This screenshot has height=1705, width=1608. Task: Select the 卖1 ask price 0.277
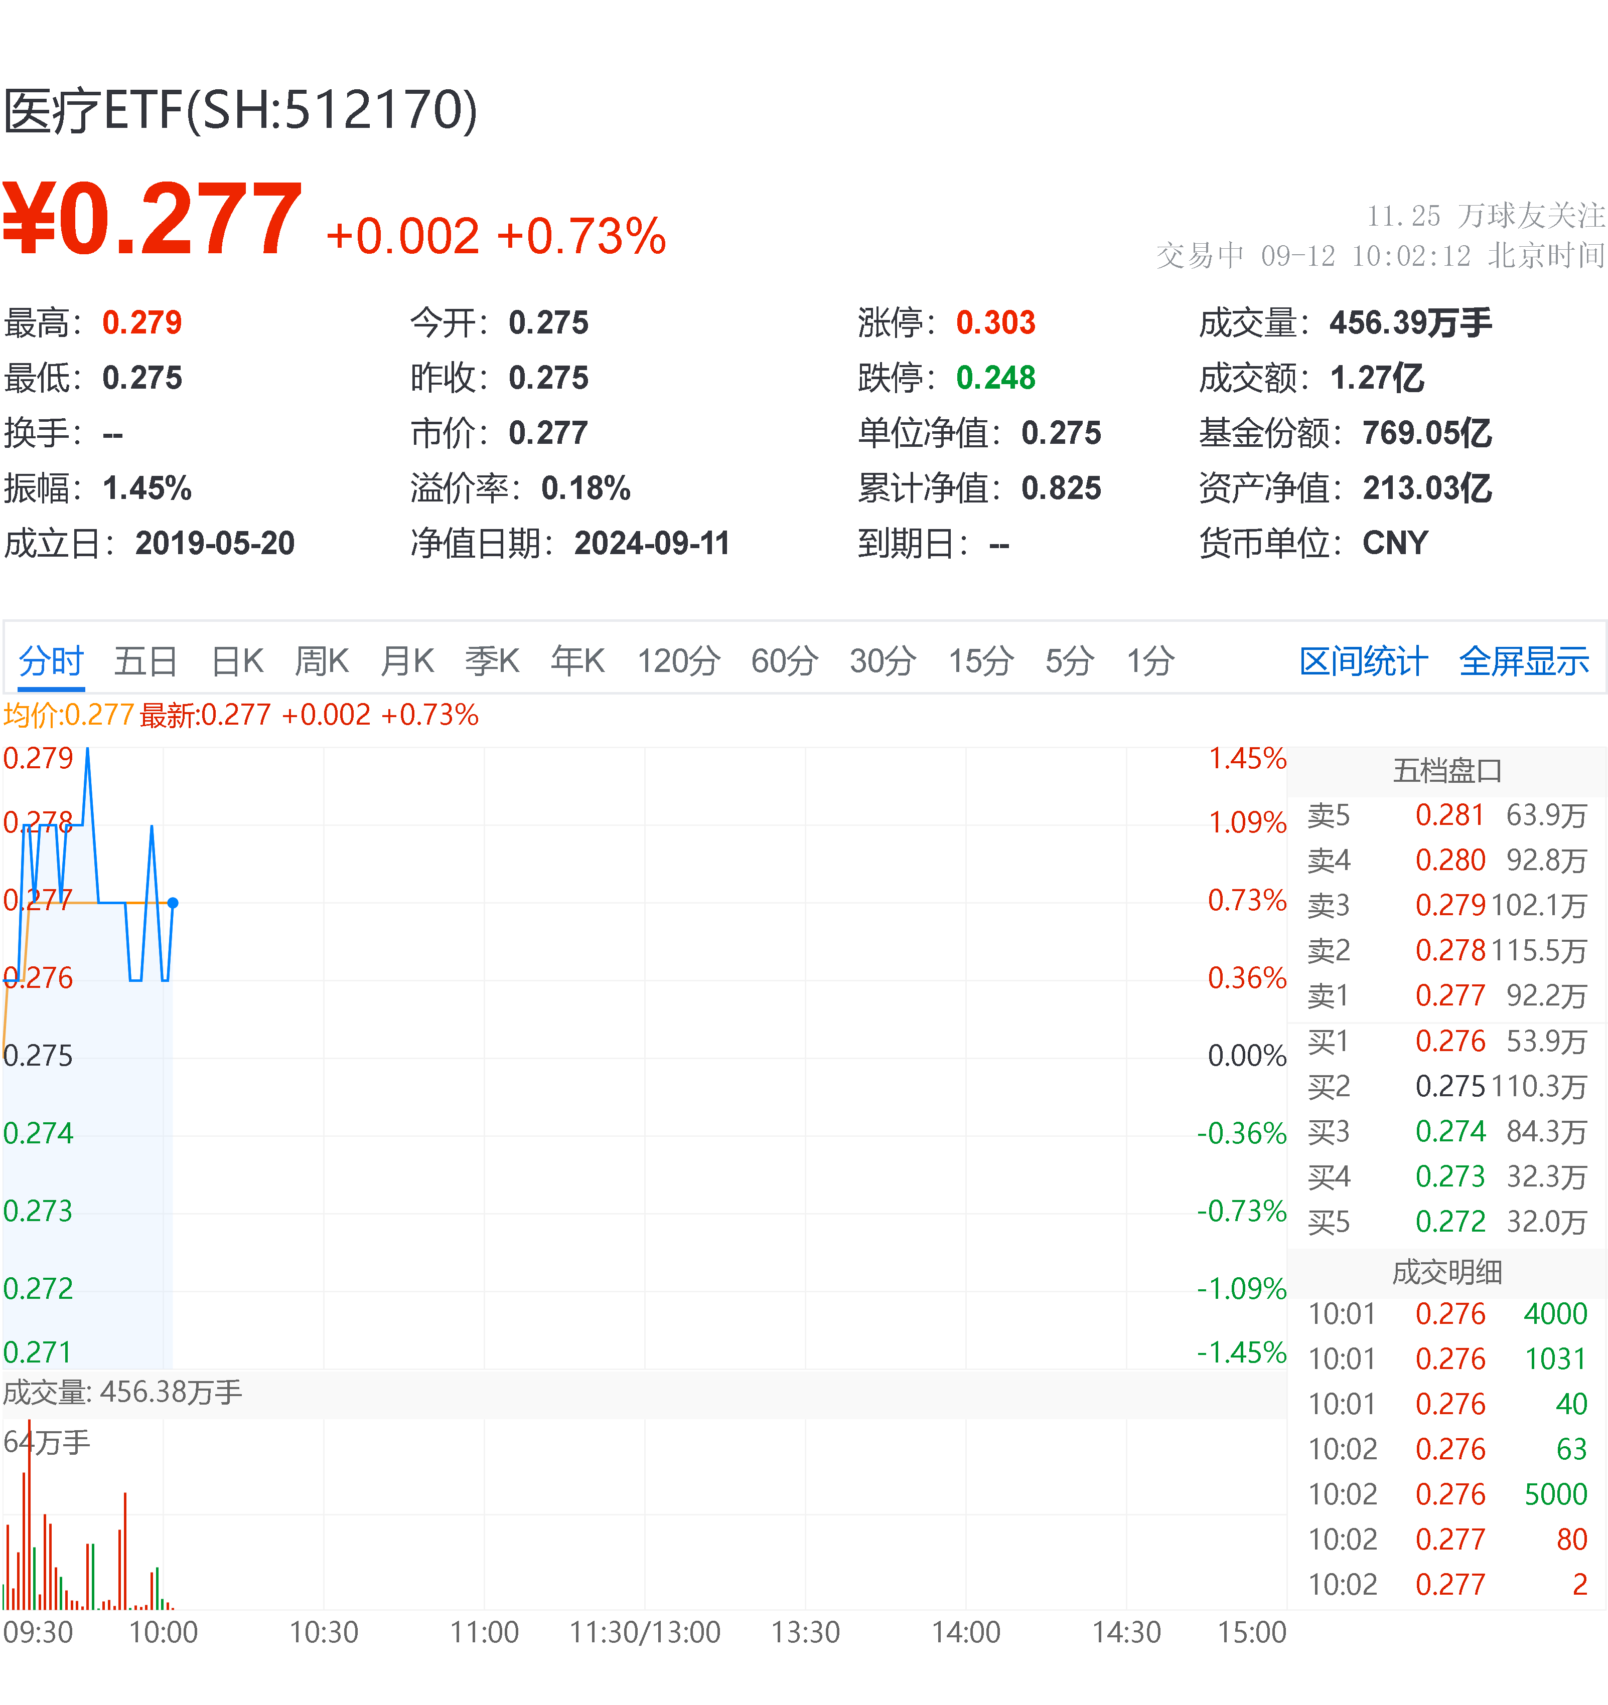pyautogui.click(x=1452, y=996)
